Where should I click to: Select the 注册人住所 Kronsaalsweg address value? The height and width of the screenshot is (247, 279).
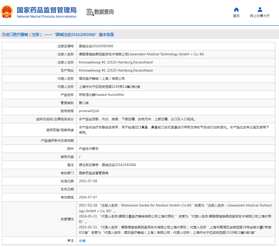[x=116, y=62]
